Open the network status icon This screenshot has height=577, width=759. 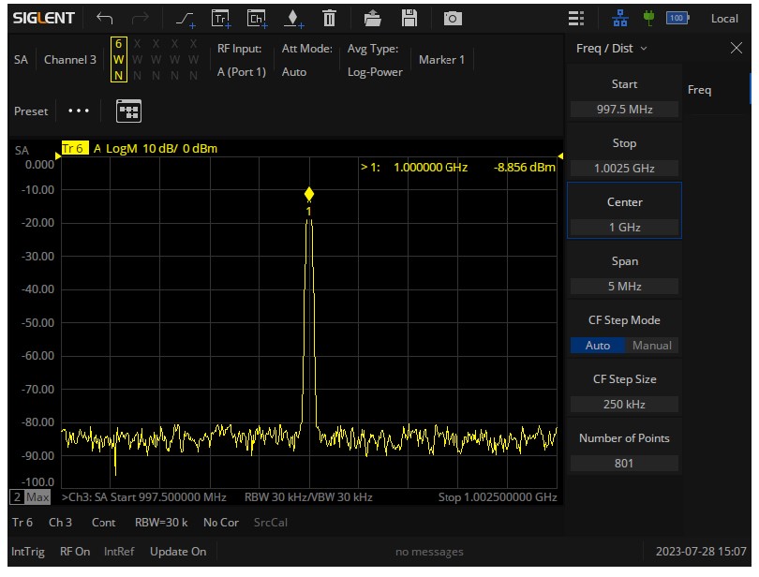[619, 18]
